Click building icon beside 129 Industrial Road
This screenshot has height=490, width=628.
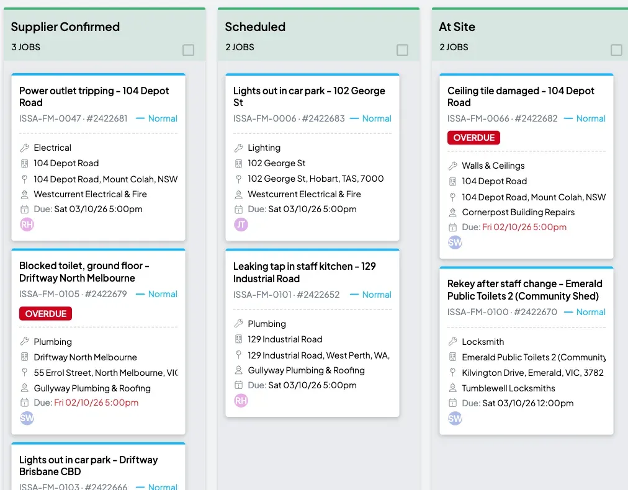pyautogui.click(x=239, y=339)
